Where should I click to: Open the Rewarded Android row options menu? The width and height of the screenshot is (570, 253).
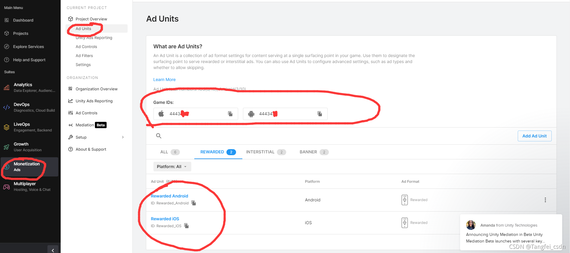click(545, 200)
